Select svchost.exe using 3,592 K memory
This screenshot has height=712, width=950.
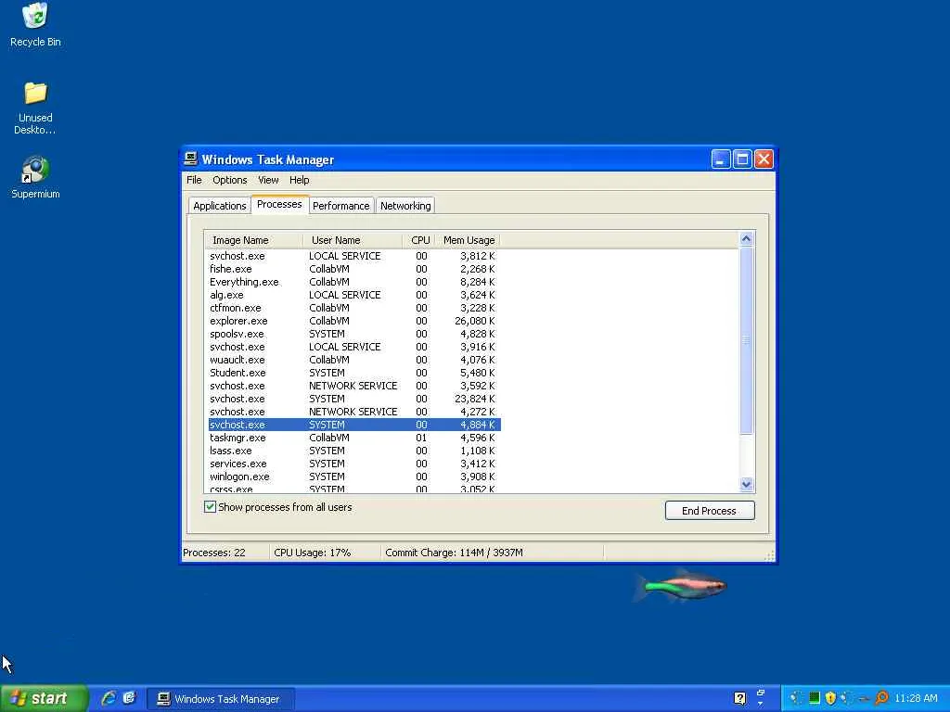(x=354, y=386)
